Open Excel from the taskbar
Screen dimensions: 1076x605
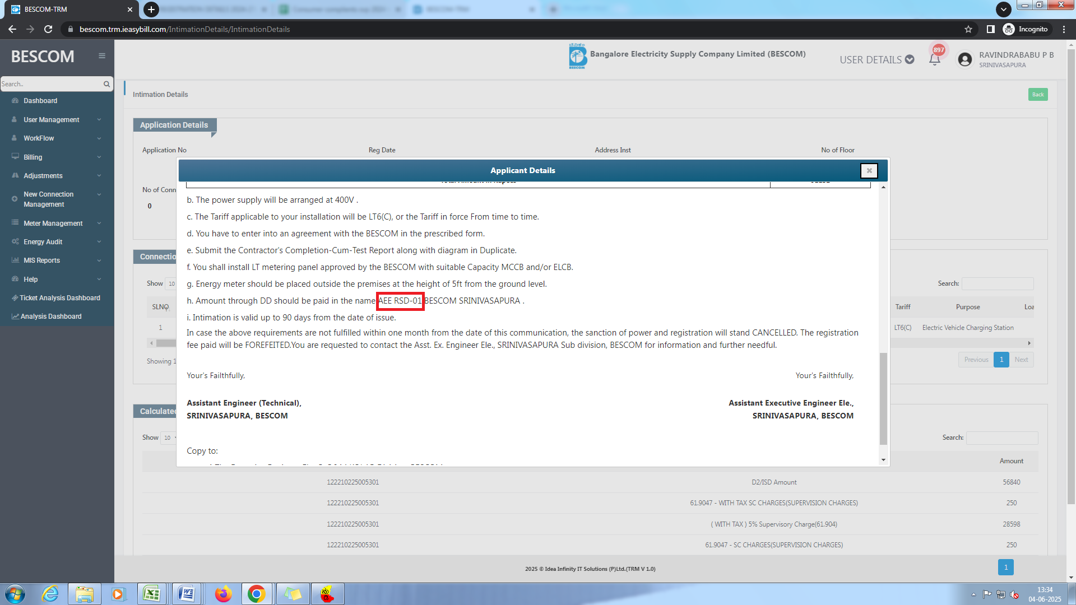pos(151,594)
